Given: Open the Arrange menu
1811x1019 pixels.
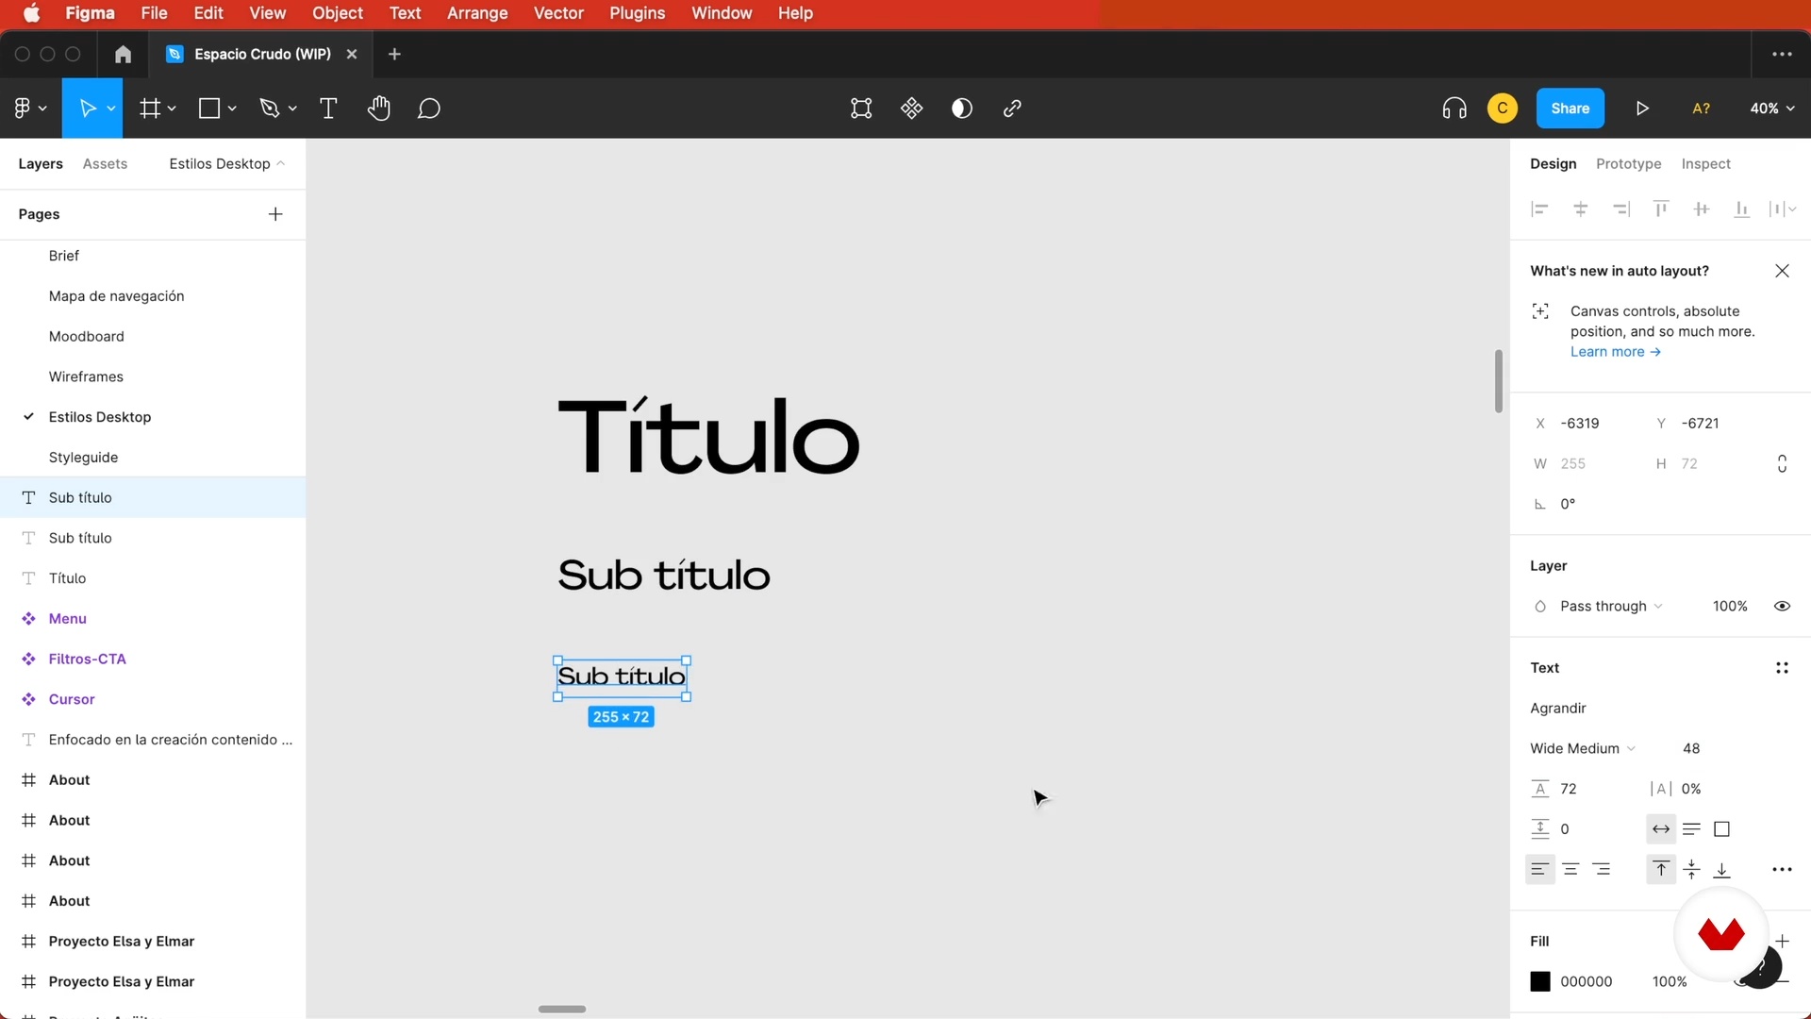Looking at the screenshot, I should pos(477,13).
